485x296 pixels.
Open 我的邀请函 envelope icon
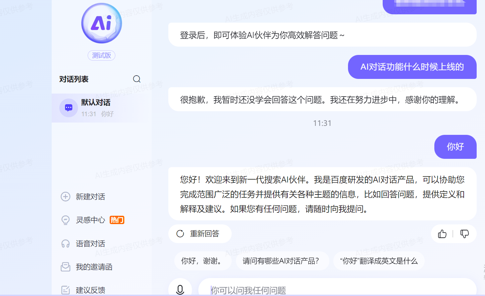65,267
